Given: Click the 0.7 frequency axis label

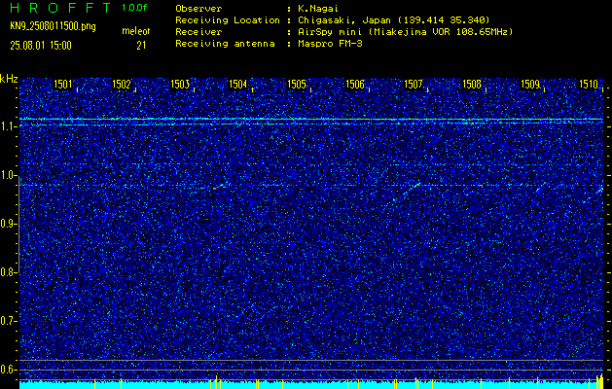Looking at the screenshot, I should (x=8, y=321).
